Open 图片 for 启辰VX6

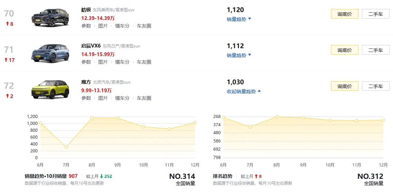pyautogui.click(x=103, y=62)
